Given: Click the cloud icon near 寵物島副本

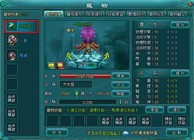Looking at the screenshot, I should pos(126,133).
